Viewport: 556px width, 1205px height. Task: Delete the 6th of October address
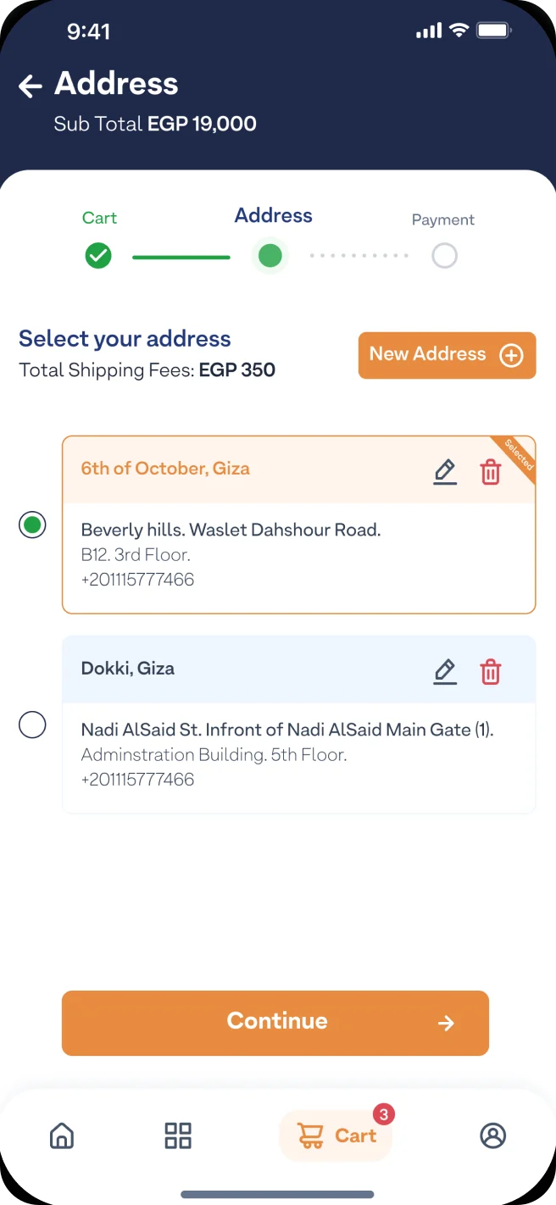coord(491,472)
